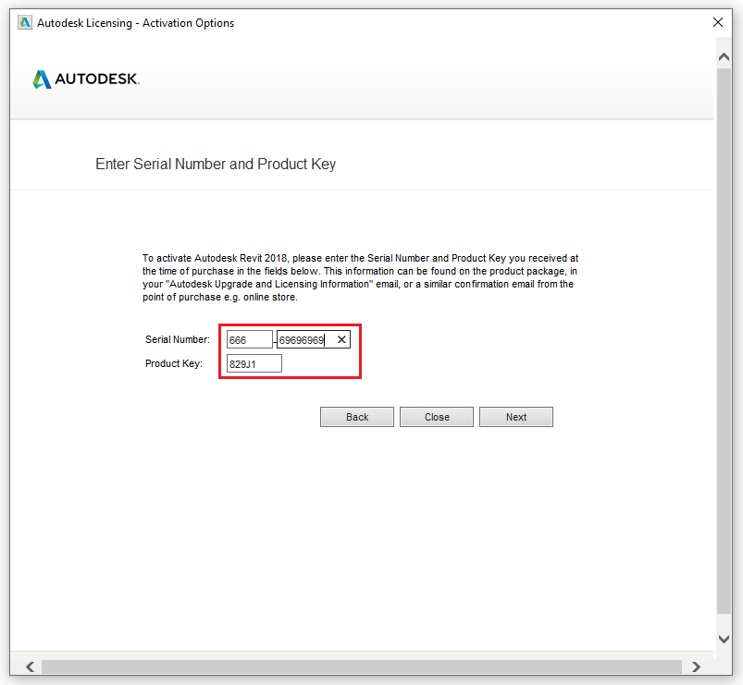The image size is (743, 685).
Task: Click the Serial Number label
Action: (176, 339)
